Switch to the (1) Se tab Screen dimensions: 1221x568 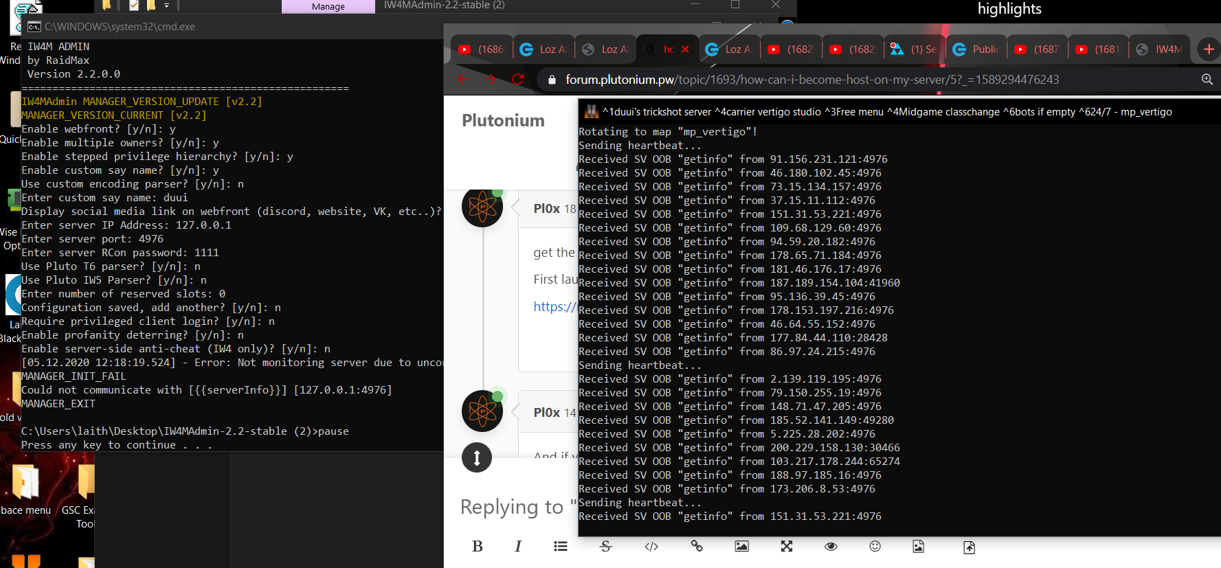(x=915, y=49)
